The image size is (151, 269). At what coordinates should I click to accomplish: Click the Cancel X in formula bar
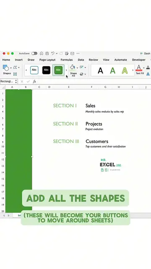[22, 82]
